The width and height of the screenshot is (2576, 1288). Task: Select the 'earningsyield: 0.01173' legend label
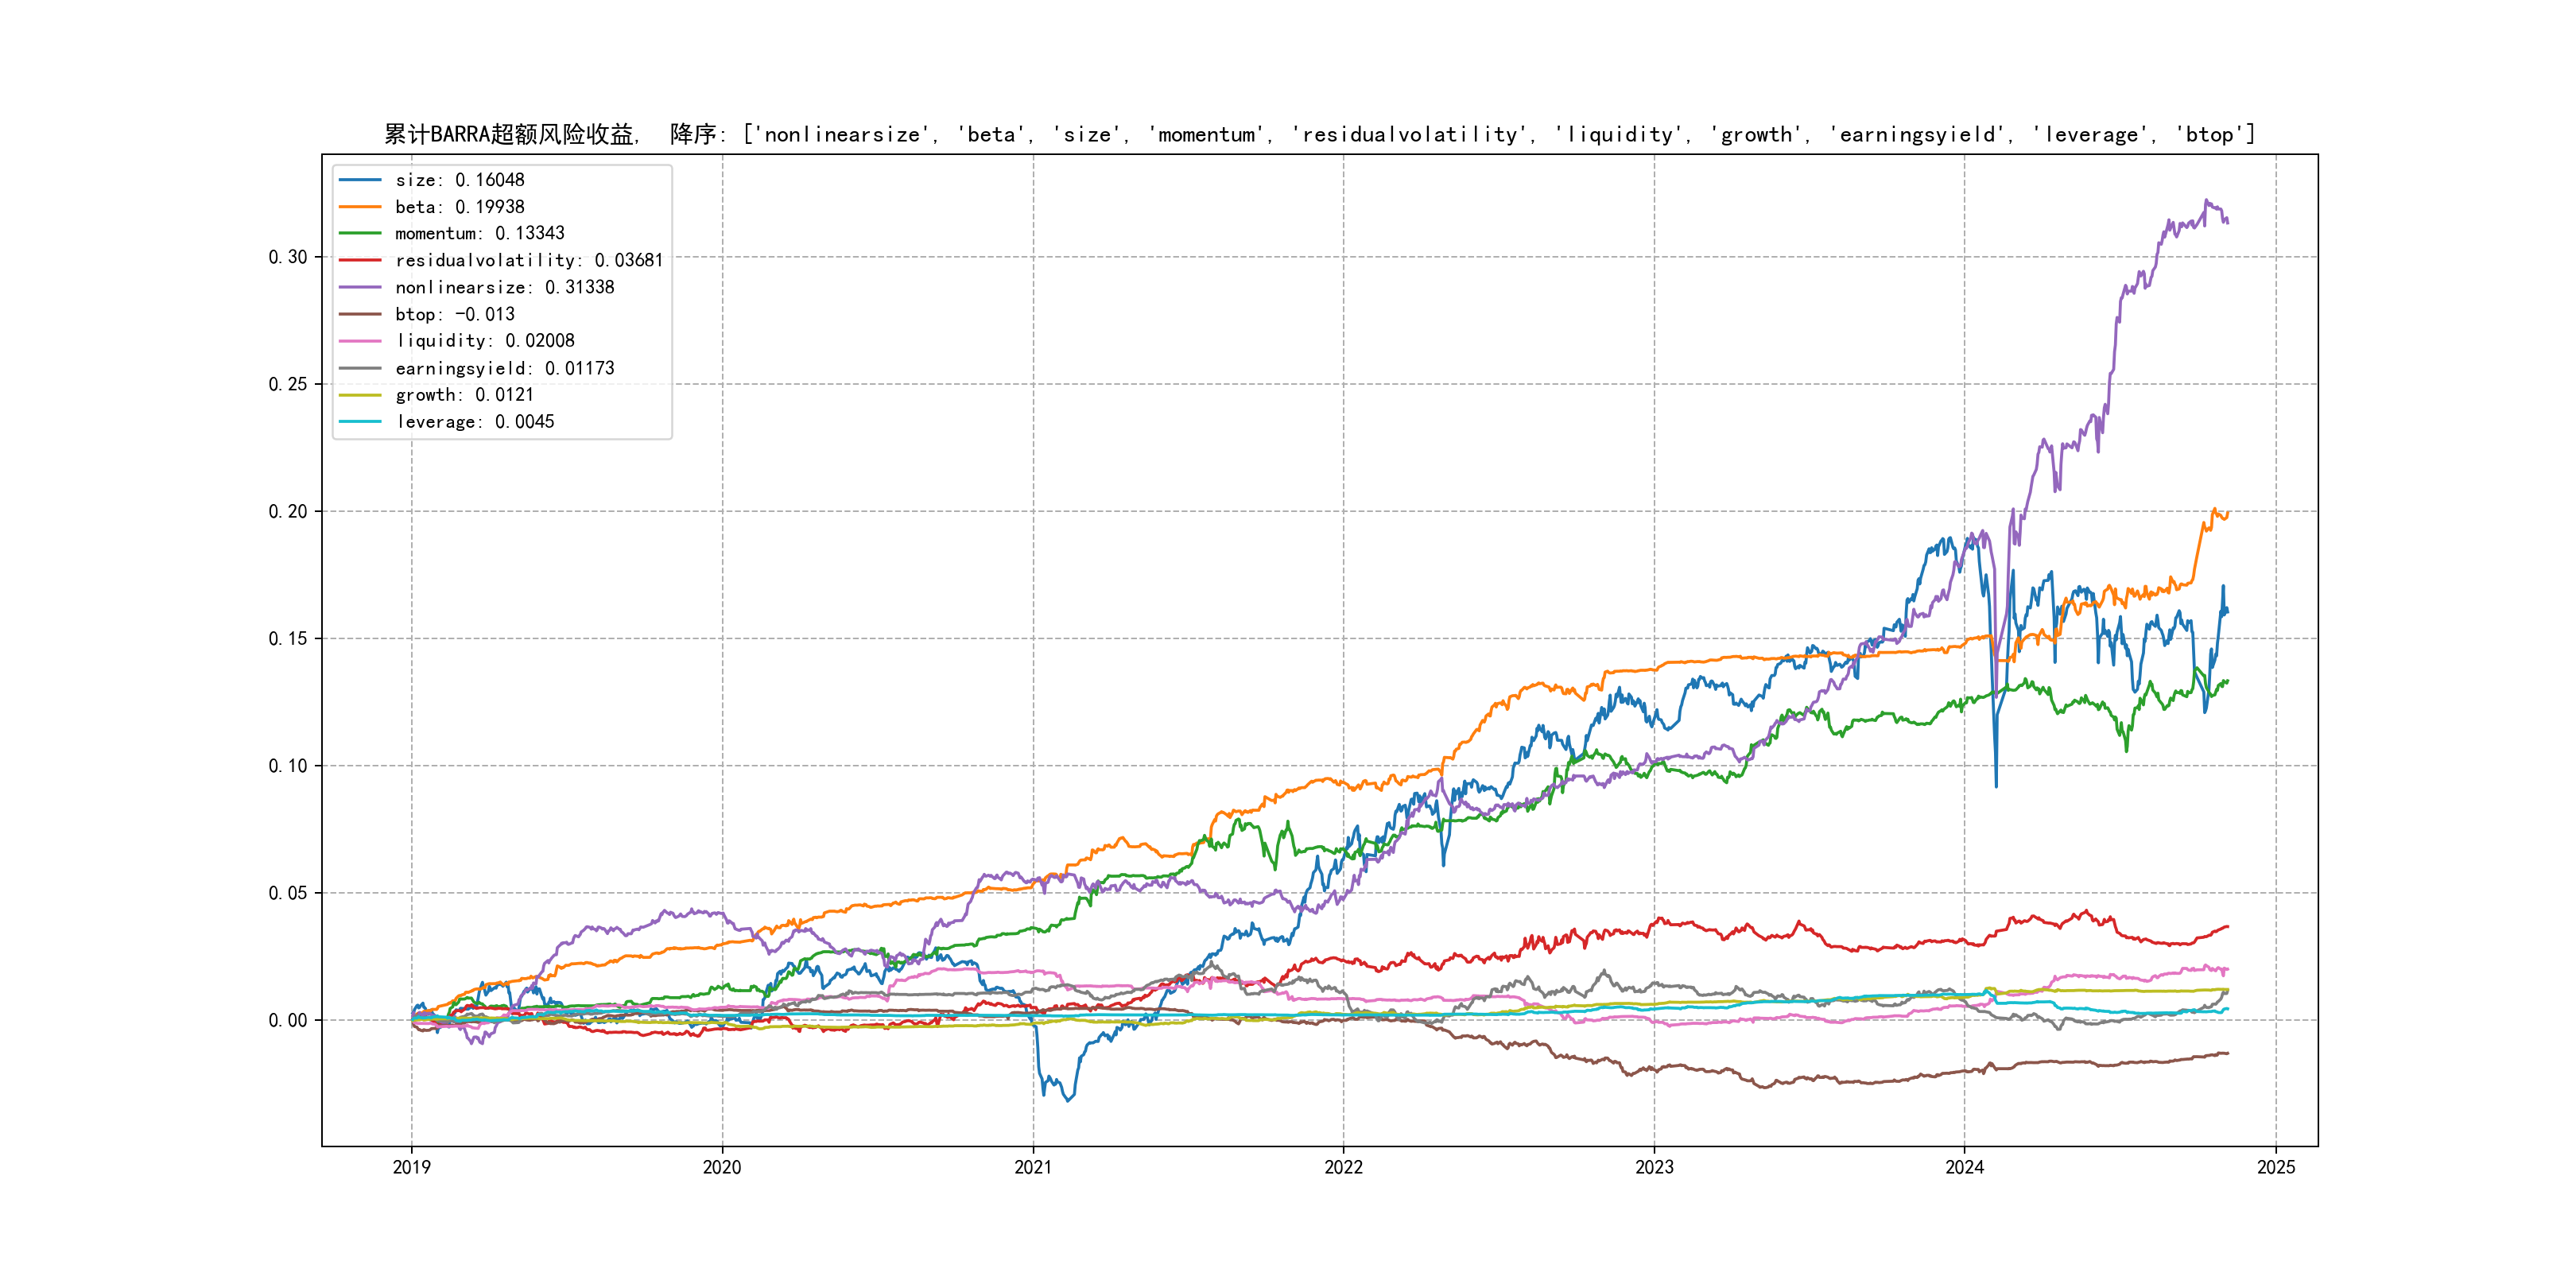pyautogui.click(x=504, y=368)
